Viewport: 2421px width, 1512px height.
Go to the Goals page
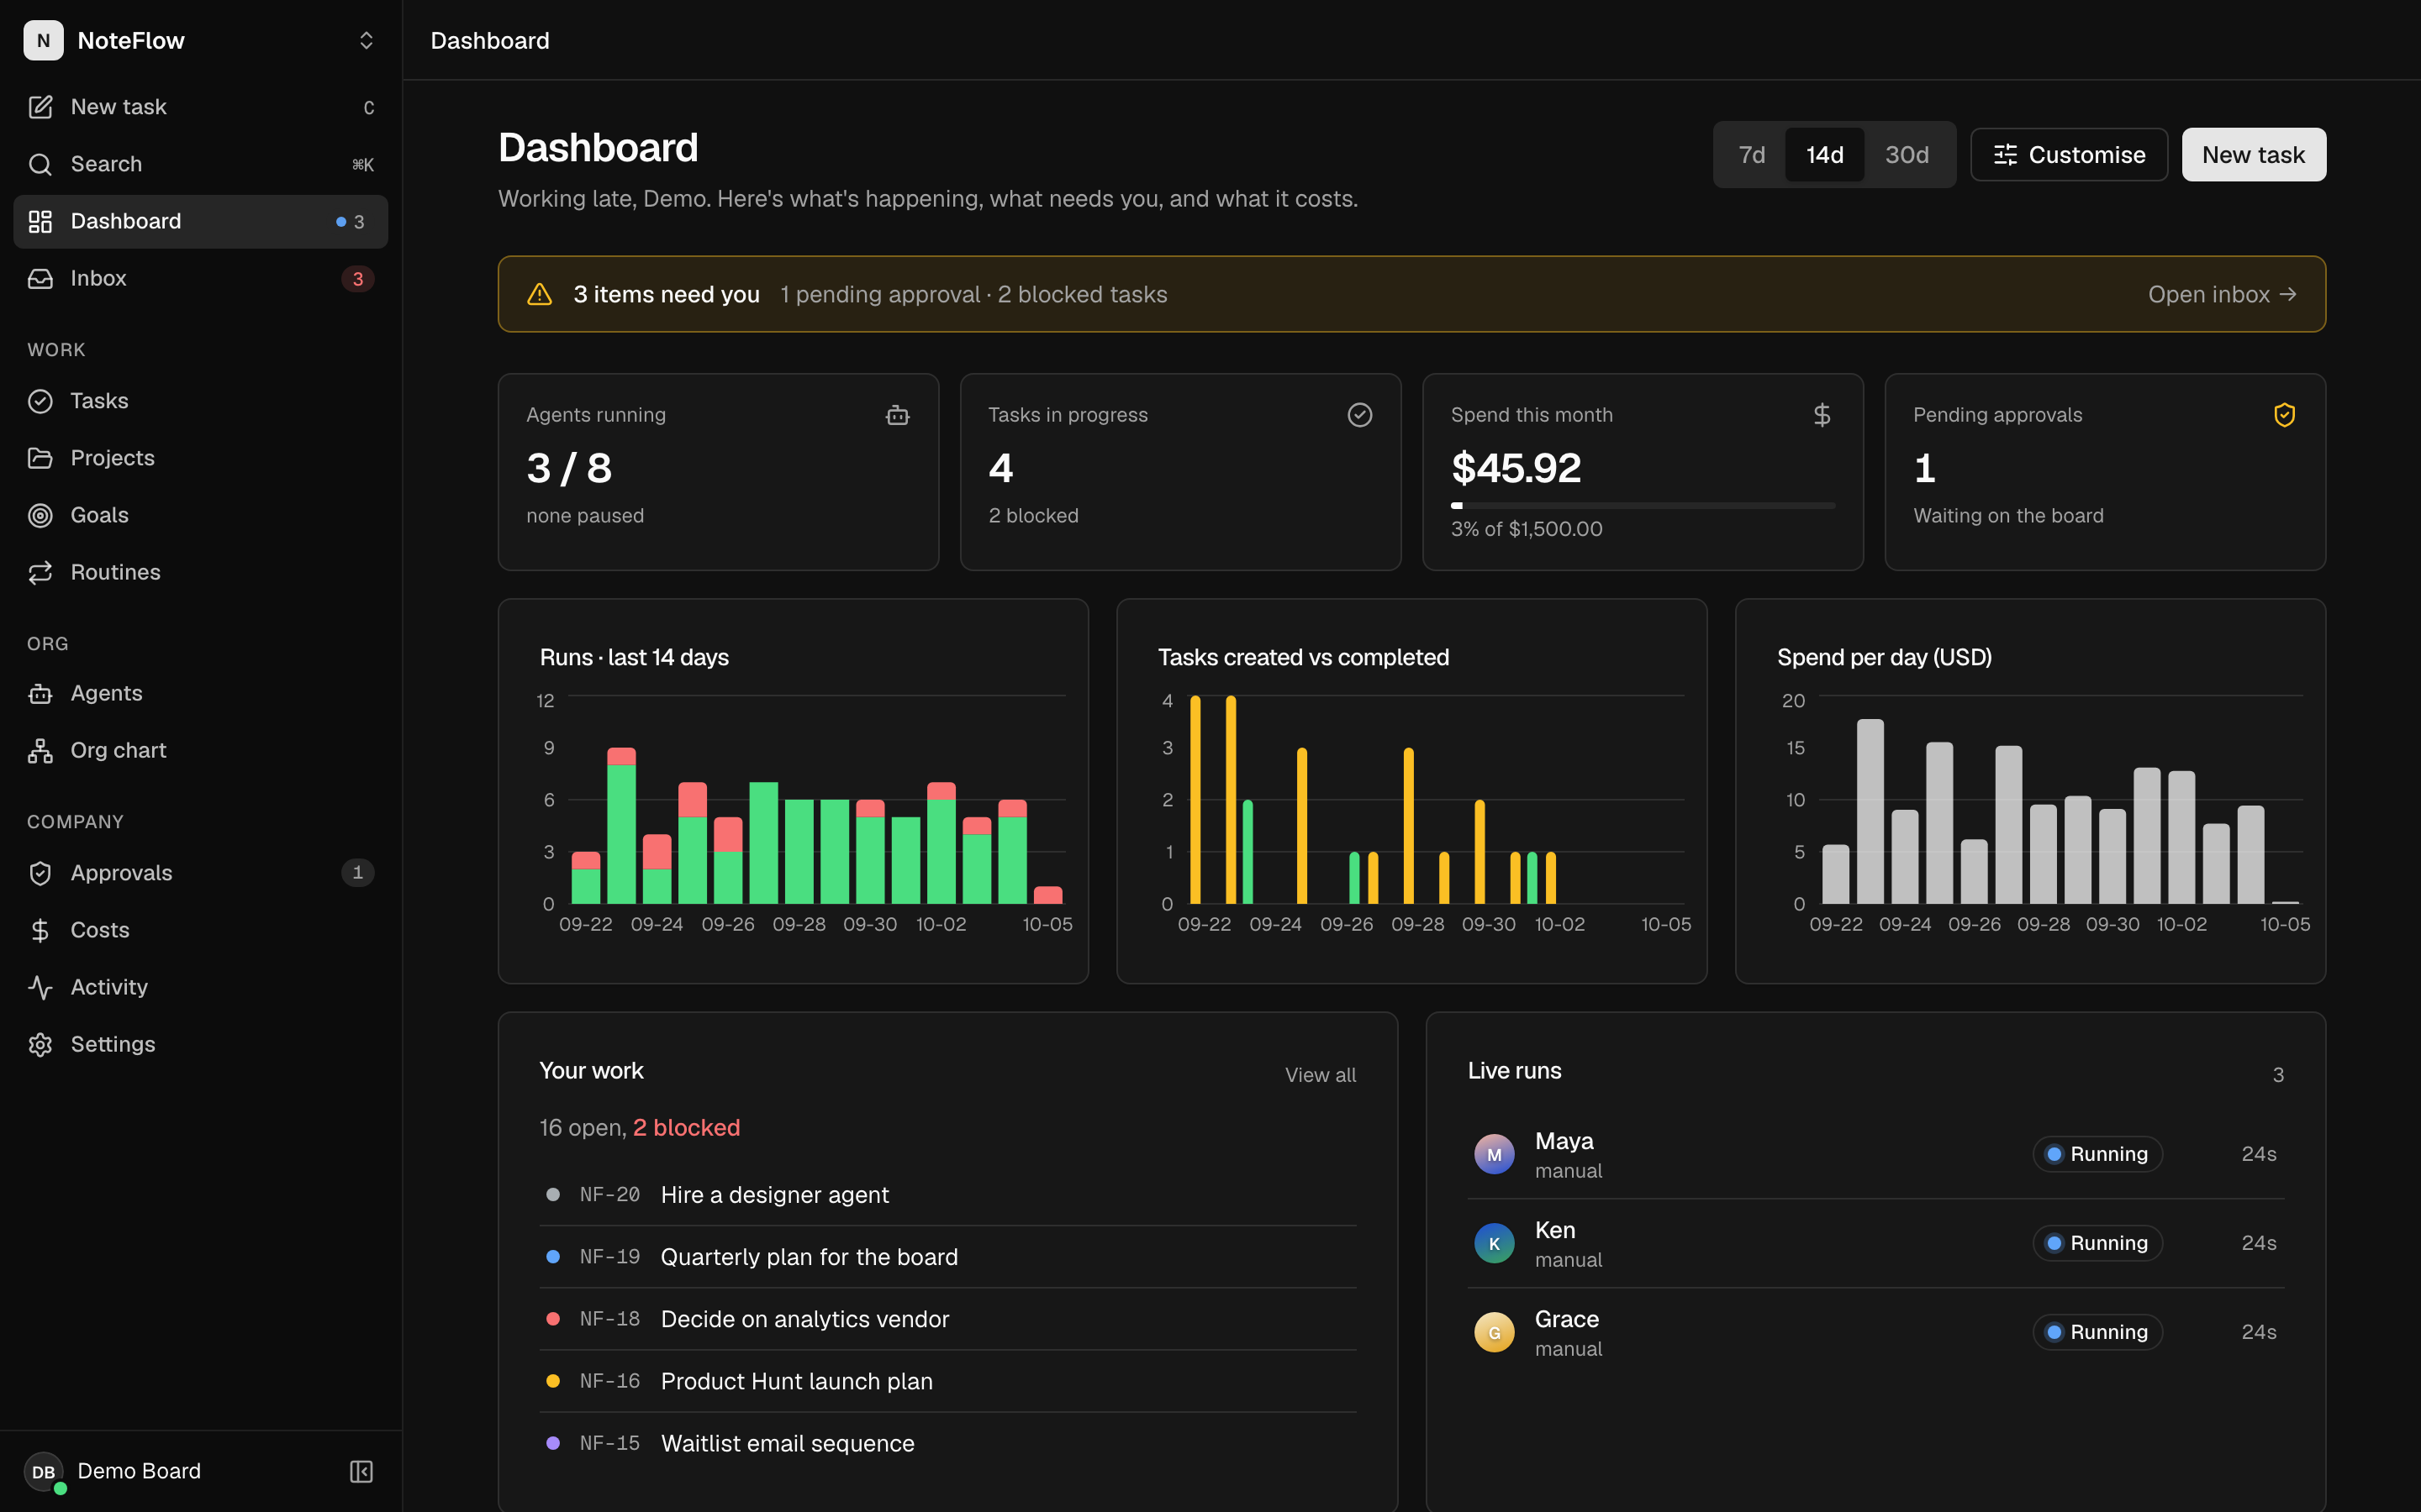200,515
